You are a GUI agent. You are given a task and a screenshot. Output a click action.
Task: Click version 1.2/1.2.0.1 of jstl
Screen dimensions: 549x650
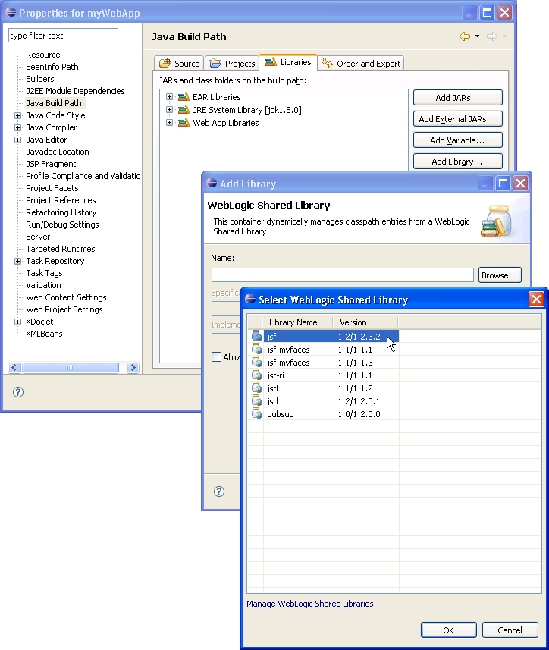(x=359, y=401)
